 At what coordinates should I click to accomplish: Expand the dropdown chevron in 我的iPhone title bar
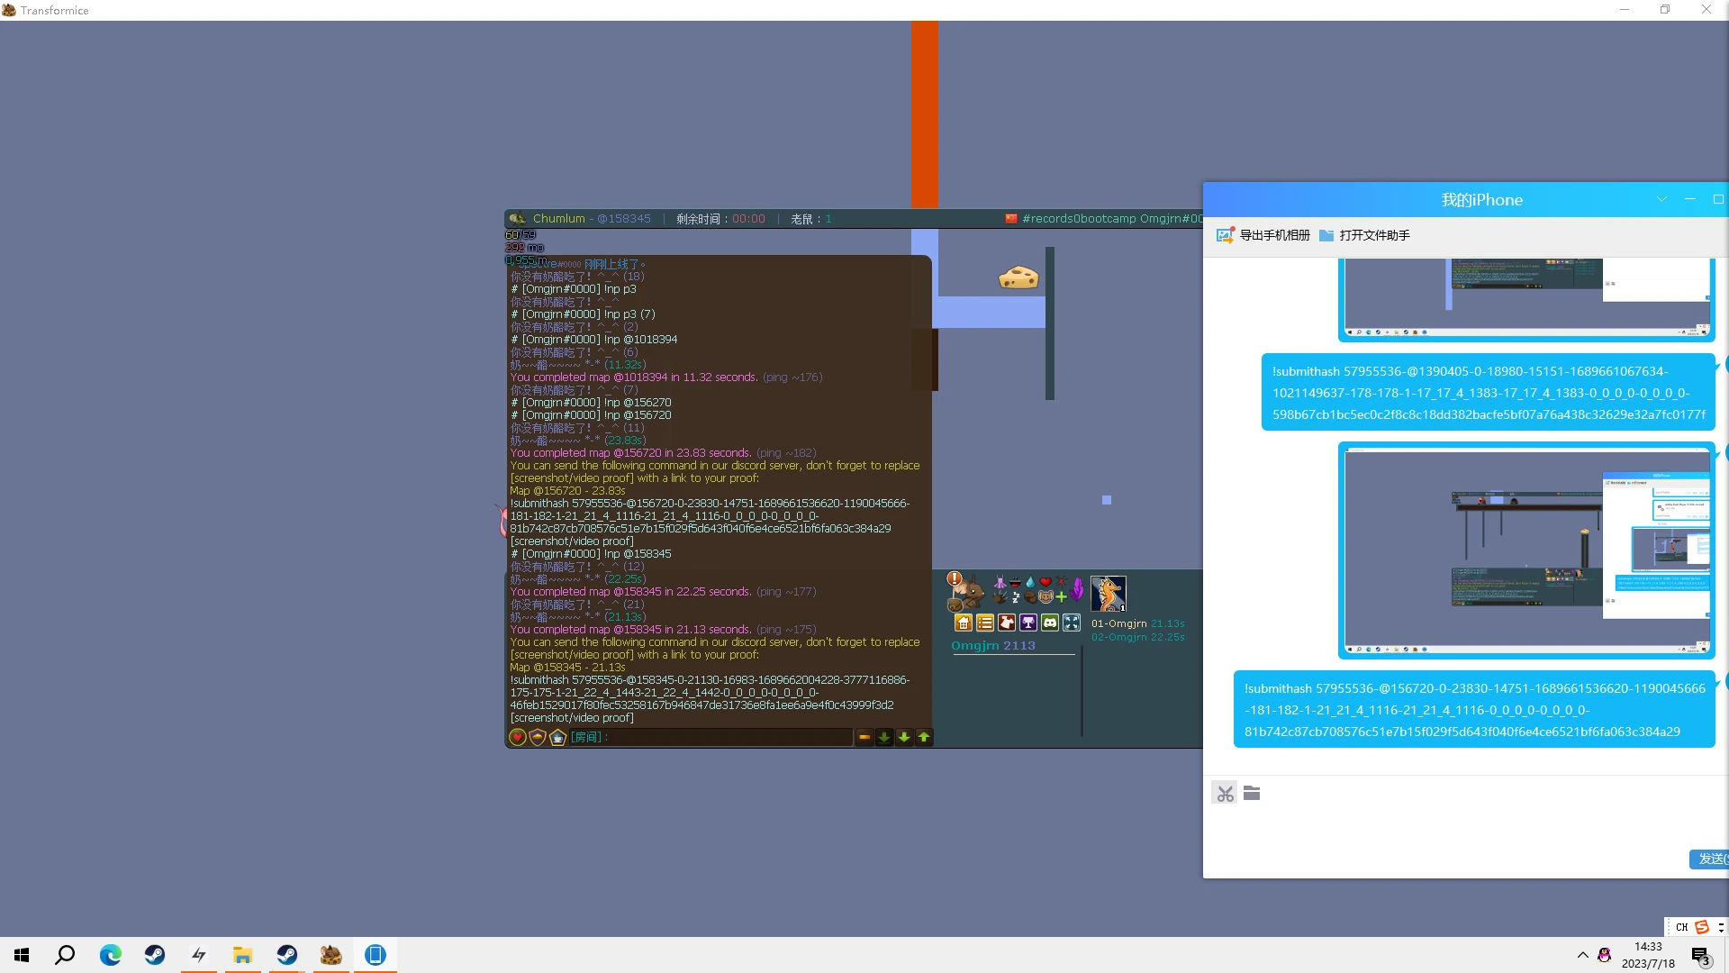[x=1661, y=199]
